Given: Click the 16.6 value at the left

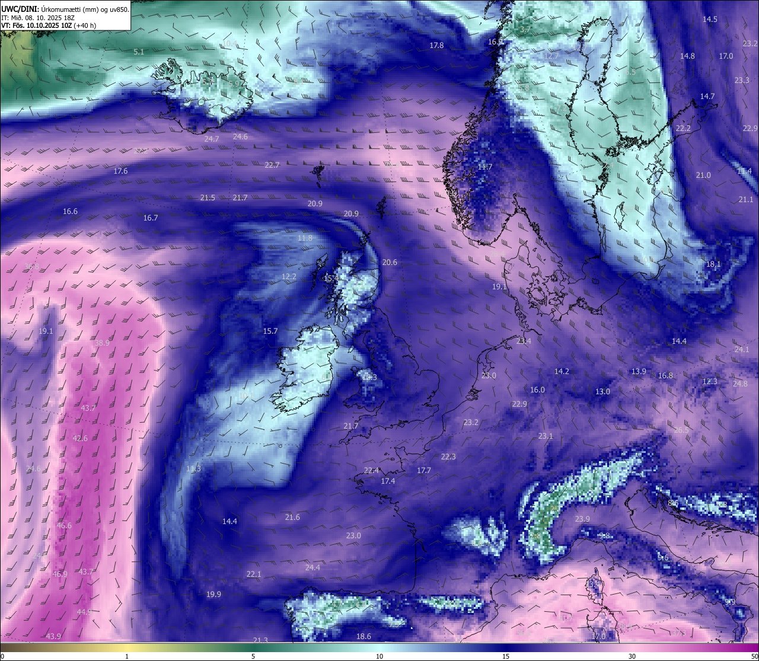Looking at the screenshot, I should pos(70,212).
